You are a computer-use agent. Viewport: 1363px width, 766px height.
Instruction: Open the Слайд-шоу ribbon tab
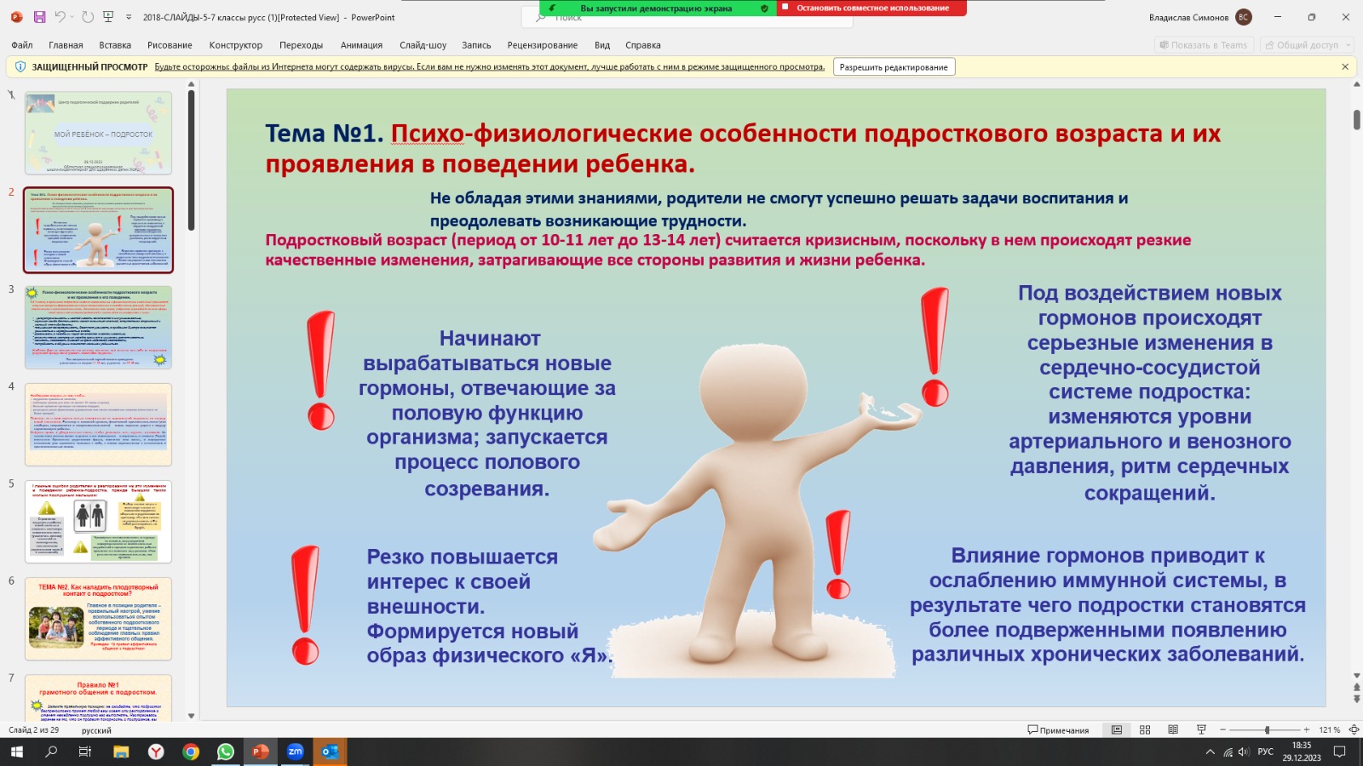[423, 45]
